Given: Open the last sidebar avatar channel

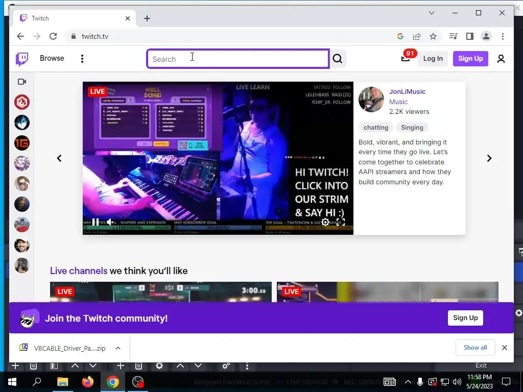Looking at the screenshot, I should (x=22, y=265).
